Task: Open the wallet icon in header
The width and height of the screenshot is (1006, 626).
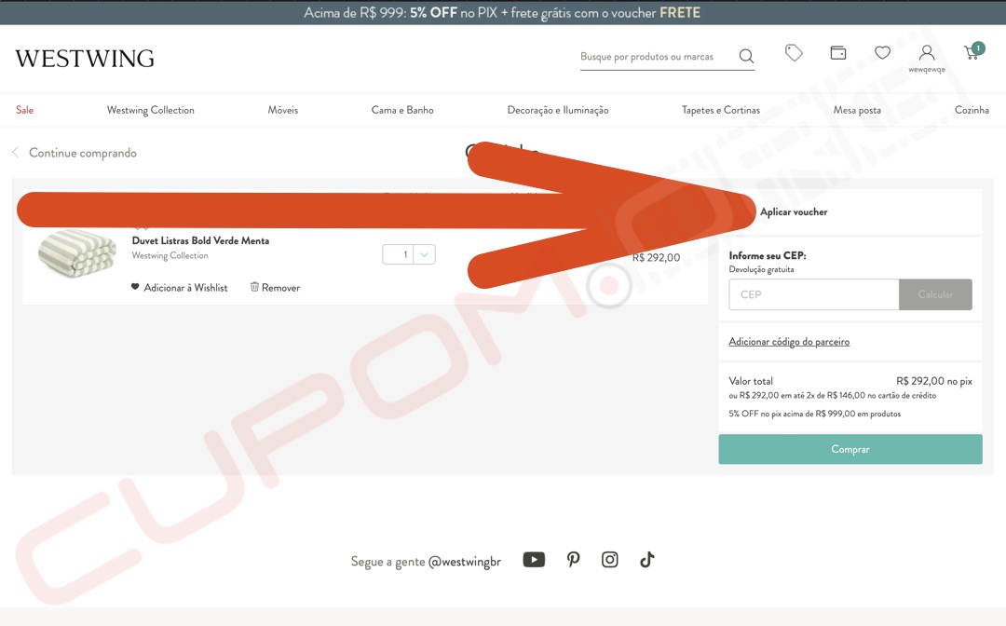Action: coord(838,52)
